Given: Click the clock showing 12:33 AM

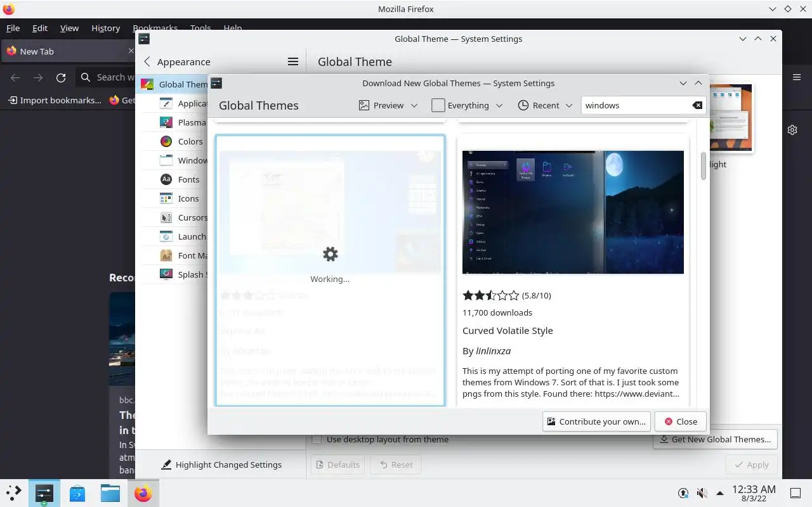Looking at the screenshot, I should [x=754, y=493].
